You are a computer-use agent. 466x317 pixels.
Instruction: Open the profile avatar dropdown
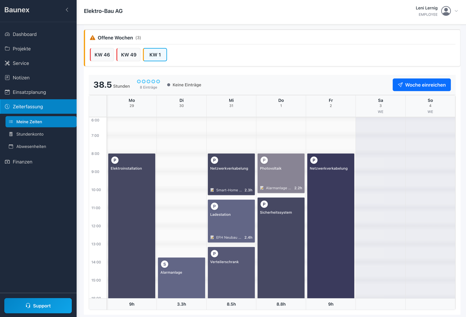[x=446, y=11]
